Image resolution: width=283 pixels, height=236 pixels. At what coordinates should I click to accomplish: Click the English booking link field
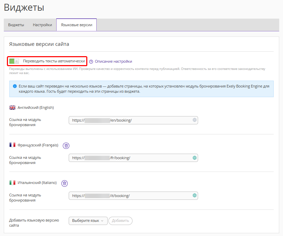click(x=133, y=120)
